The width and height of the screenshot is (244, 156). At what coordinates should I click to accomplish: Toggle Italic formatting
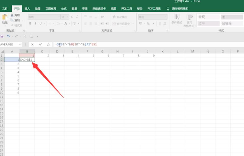pyautogui.click(x=35, y=23)
